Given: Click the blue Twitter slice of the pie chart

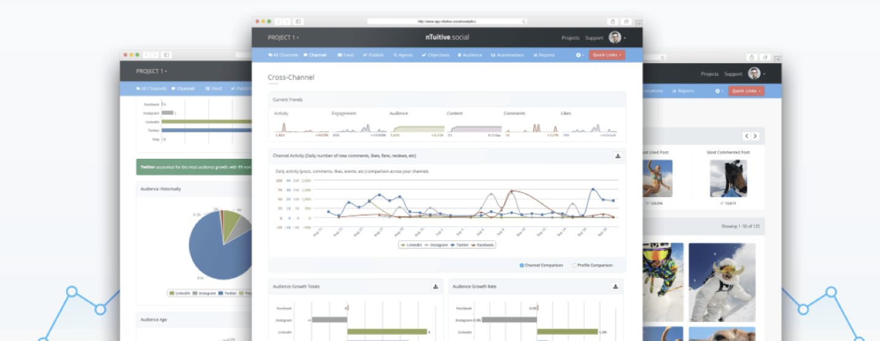Looking at the screenshot, I should click(214, 251).
